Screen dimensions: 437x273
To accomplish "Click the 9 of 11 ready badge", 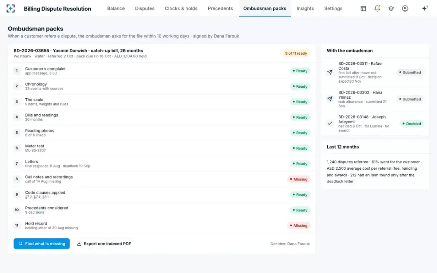I will (x=296, y=53).
